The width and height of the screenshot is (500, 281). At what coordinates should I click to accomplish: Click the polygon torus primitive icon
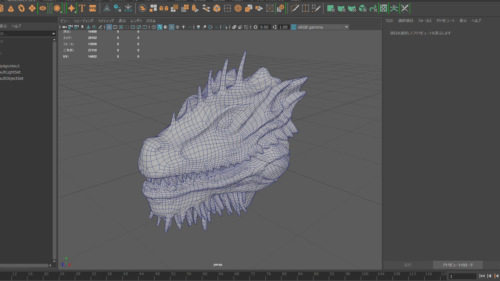21,8
